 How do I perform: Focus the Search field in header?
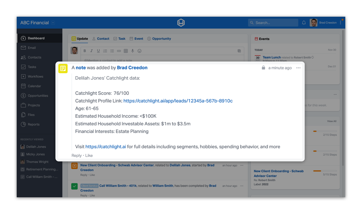(x=273, y=23)
